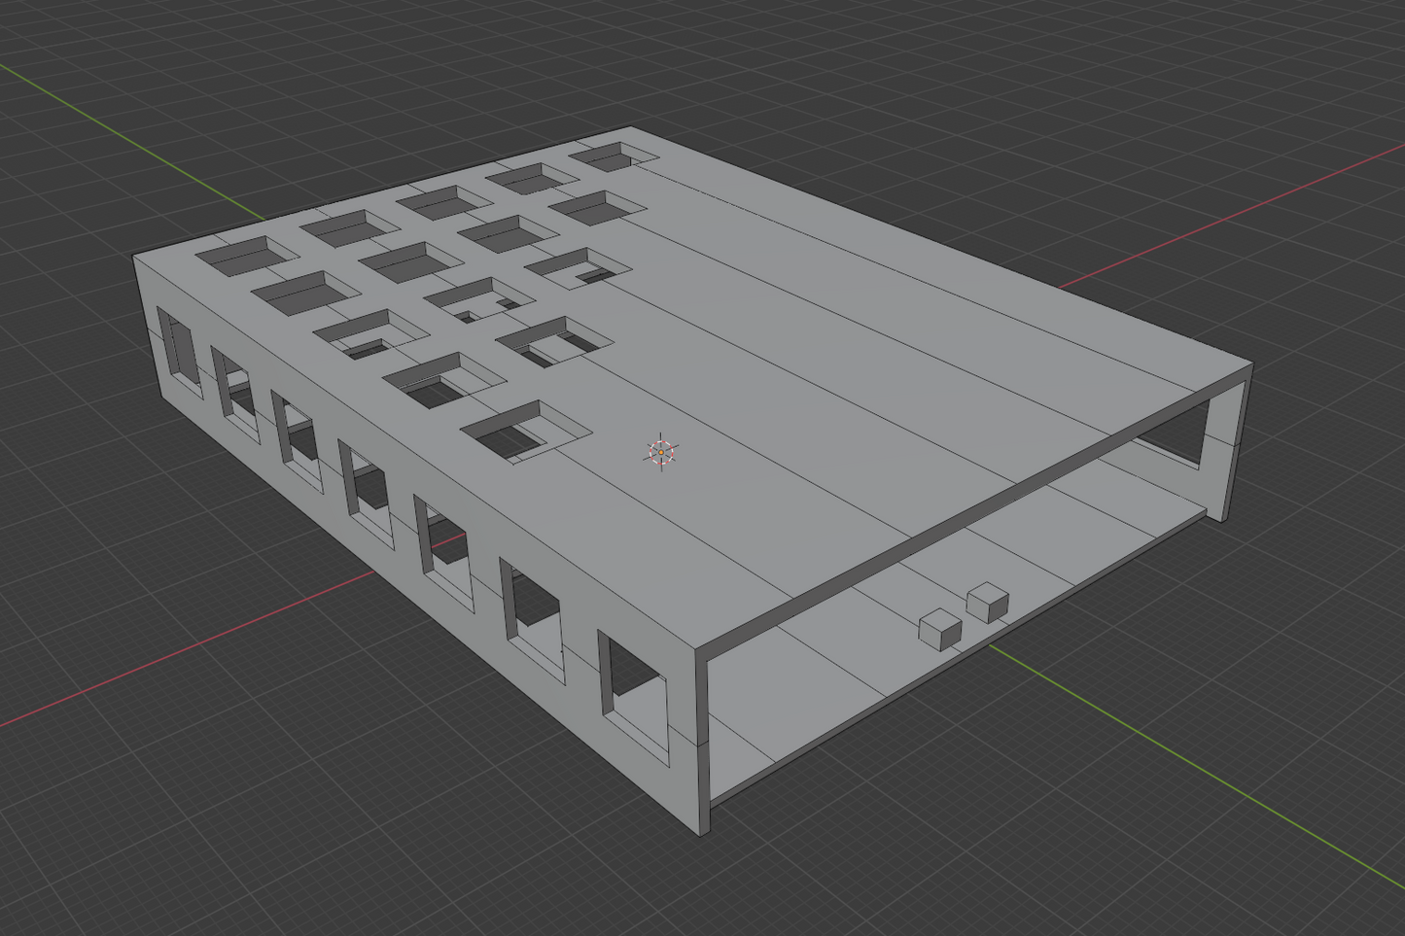This screenshot has width=1405, height=936.
Task: Select the farther small cube inside the enclosure
Action: click(988, 603)
